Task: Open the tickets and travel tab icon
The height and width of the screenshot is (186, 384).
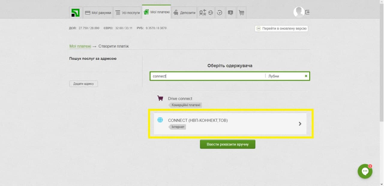Action: [206, 13]
